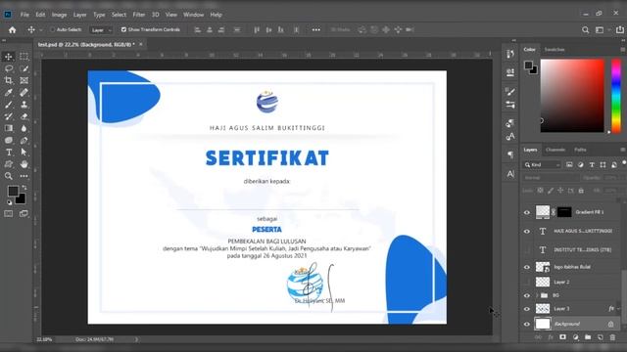627x352 pixels.
Task: Open the Window menu
Action: click(x=194, y=15)
